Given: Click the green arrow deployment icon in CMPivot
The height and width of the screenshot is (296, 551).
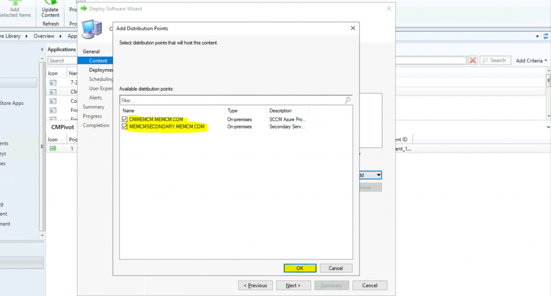Looking at the screenshot, I should (53, 149).
